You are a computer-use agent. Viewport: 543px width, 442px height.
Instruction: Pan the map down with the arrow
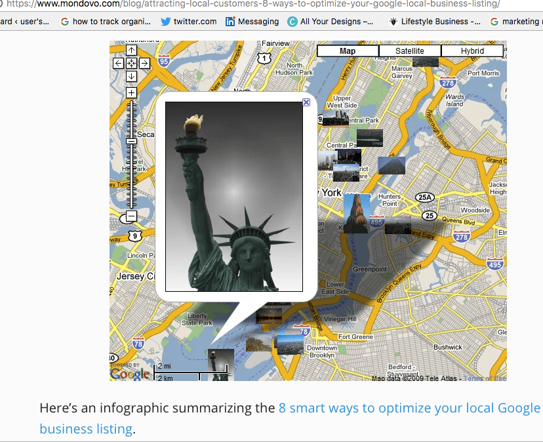coord(131,76)
